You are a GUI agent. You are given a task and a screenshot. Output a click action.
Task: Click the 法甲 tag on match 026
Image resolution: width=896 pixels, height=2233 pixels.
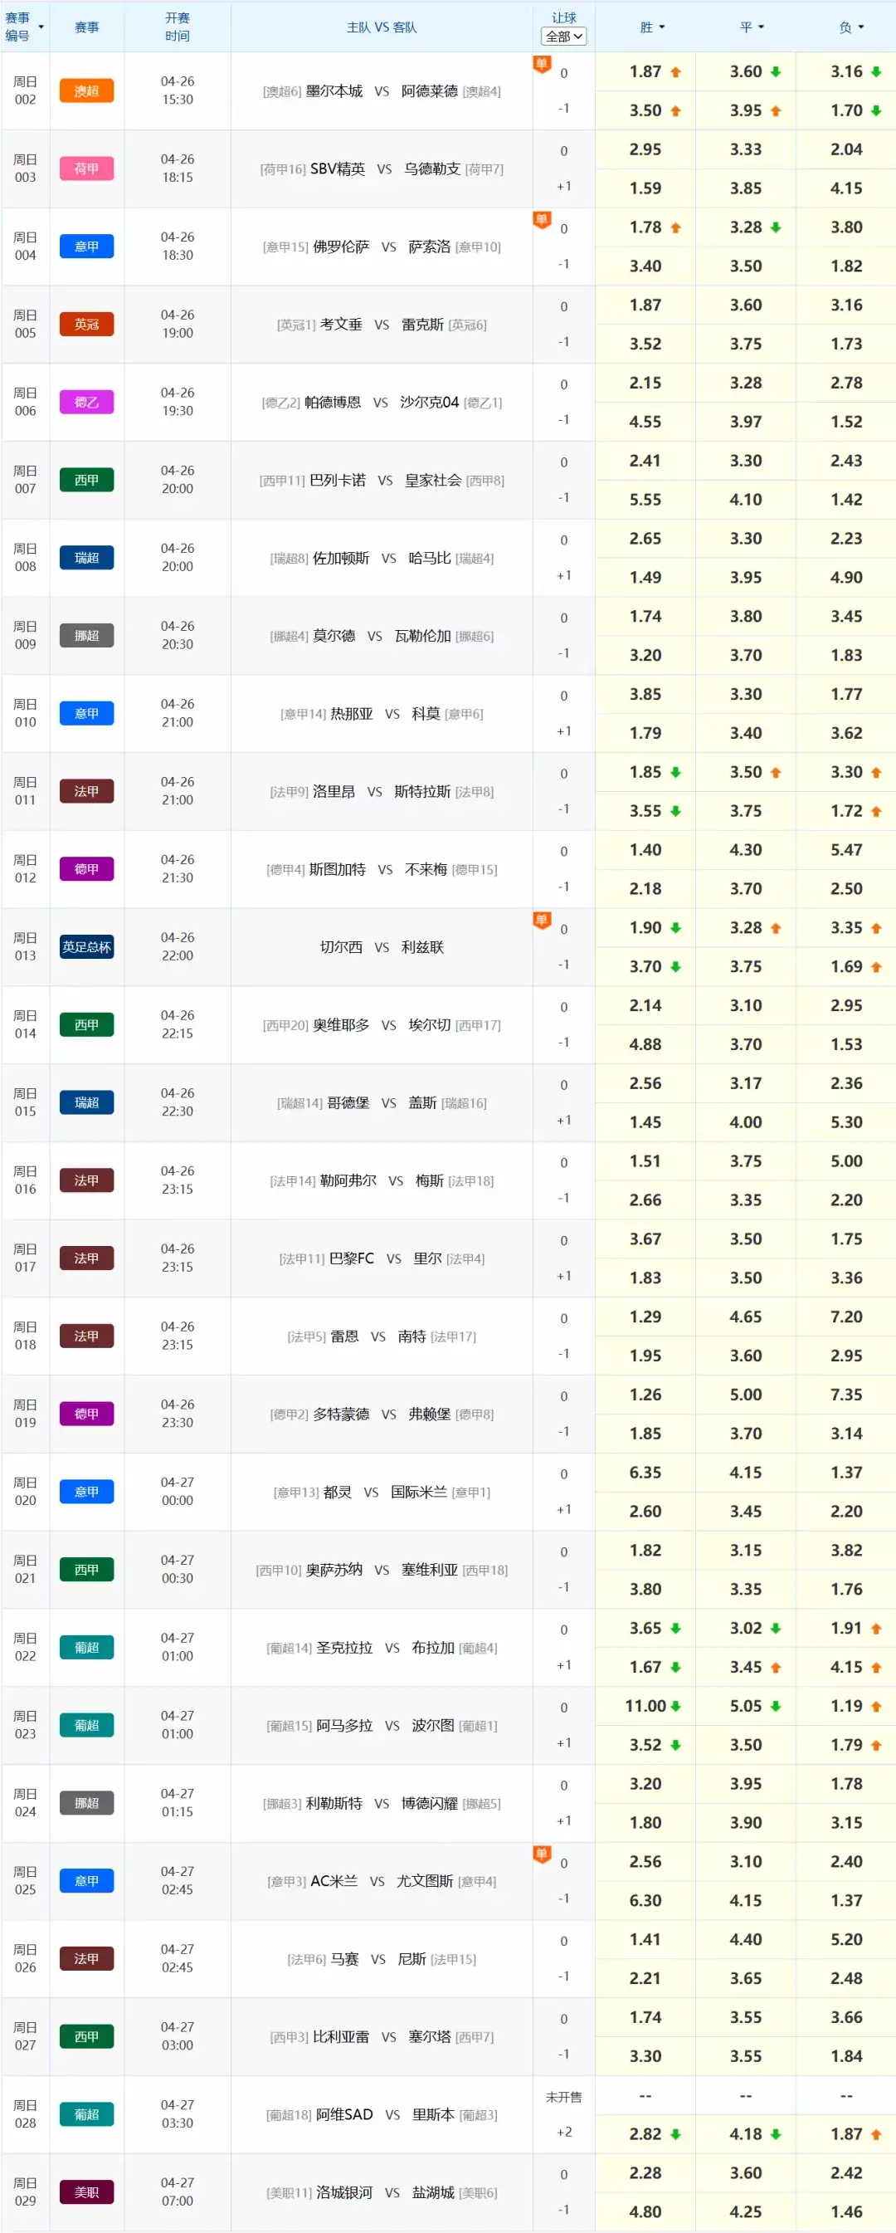[x=86, y=1959]
